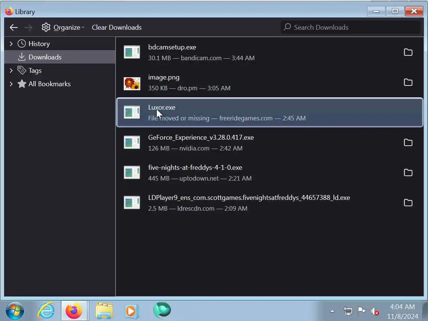Show five-nights-at-freddys exe in folder
The height and width of the screenshot is (321, 428).
408,172
